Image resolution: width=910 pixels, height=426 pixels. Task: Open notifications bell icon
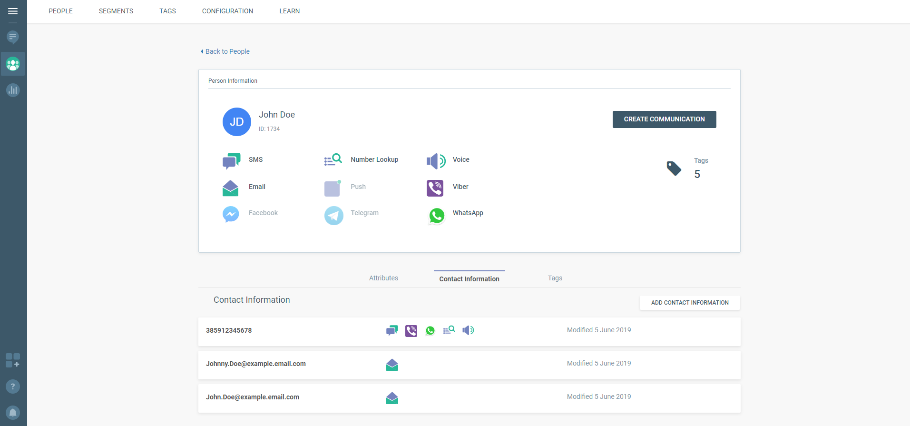(13, 412)
